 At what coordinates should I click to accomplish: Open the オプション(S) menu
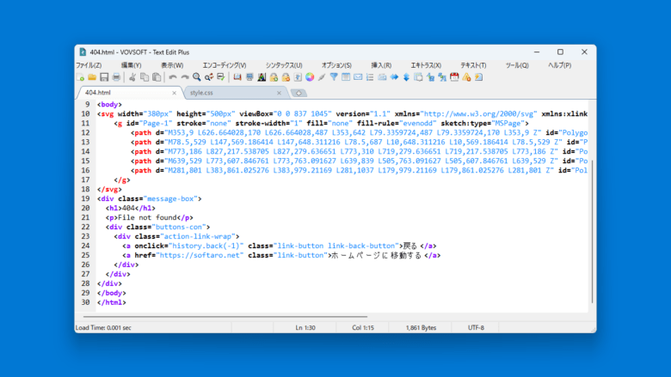pyautogui.click(x=336, y=65)
